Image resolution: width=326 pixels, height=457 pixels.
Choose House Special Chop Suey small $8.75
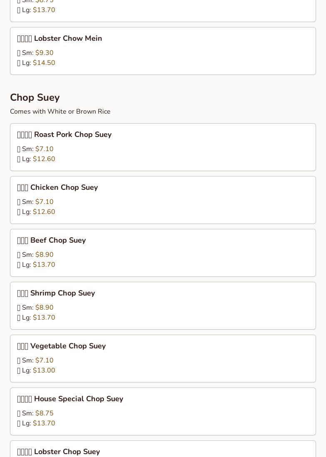44,413
